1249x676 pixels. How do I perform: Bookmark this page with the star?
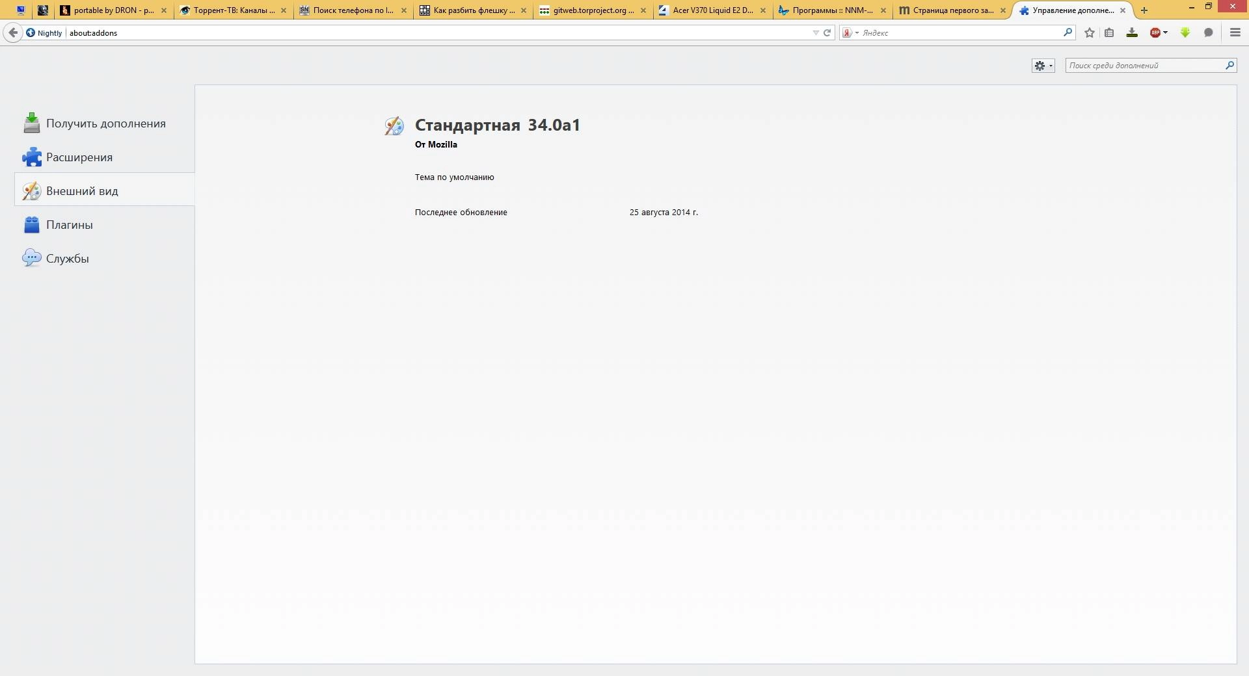pyautogui.click(x=1090, y=32)
